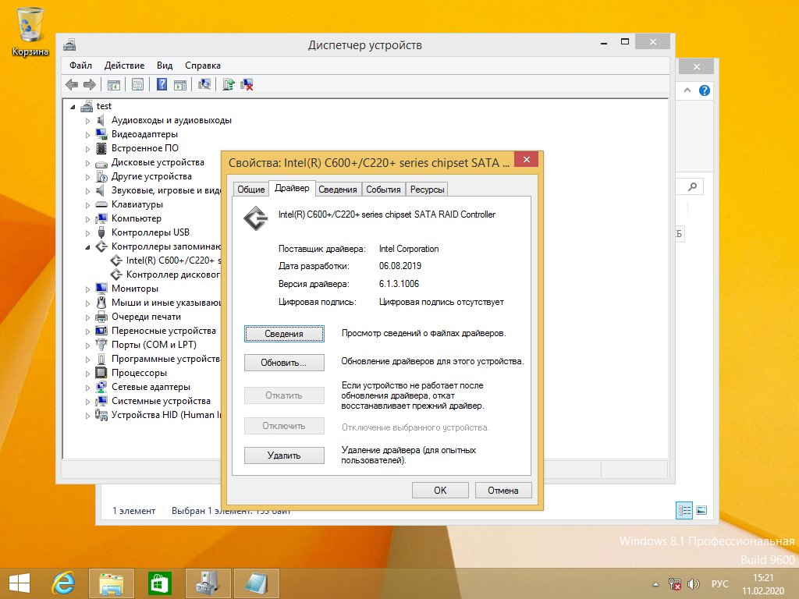Open Windows Store from the taskbar
The image size is (799, 599).
pyautogui.click(x=159, y=583)
